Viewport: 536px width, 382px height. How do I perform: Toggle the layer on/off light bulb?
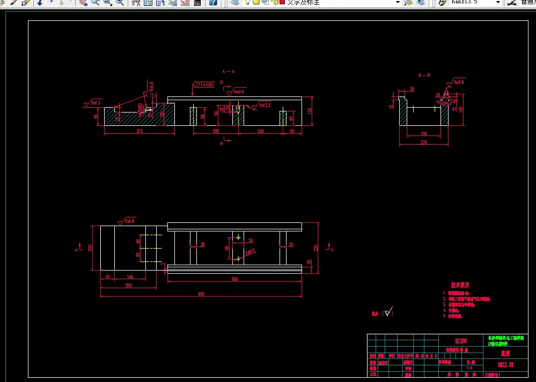(247, 2)
